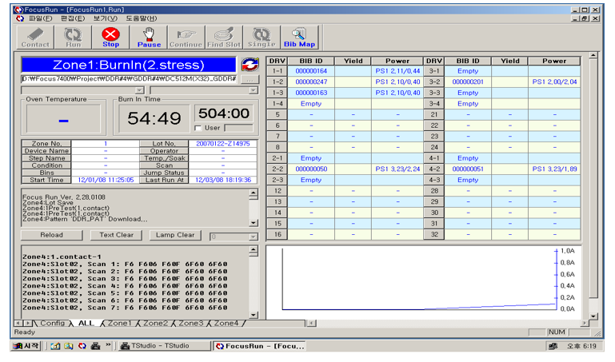Click power value PS1 3,23/1,89
The height and width of the screenshot is (362, 615).
[554, 169]
